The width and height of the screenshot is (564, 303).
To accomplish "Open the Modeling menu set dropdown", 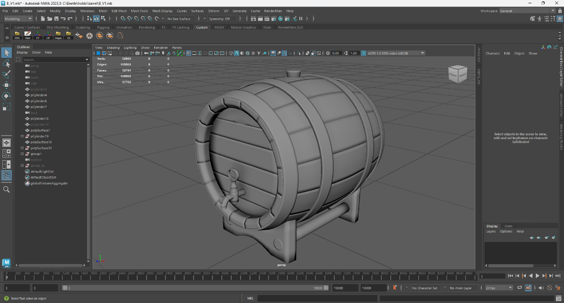I will 18,19.
